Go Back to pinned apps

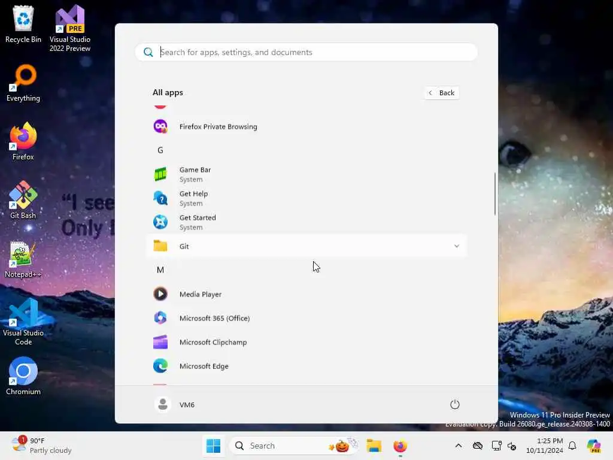point(442,93)
